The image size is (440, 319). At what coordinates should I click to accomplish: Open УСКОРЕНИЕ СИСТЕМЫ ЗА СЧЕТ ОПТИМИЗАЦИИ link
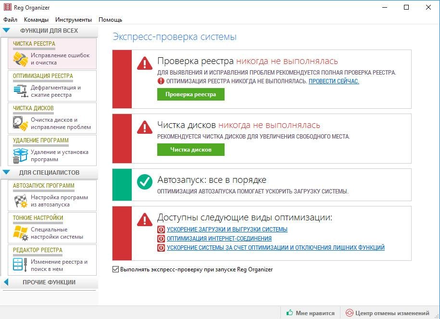(x=276, y=248)
